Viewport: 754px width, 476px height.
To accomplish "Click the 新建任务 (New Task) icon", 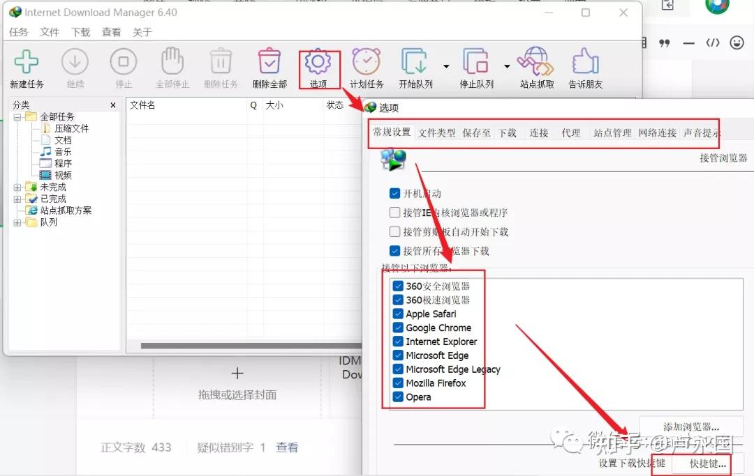I will tap(27, 61).
